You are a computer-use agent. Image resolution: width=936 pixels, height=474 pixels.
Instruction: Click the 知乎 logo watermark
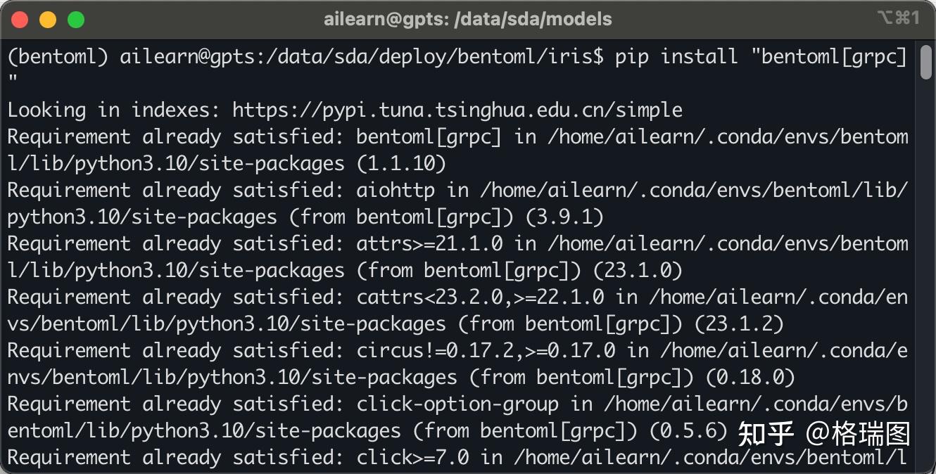tap(766, 433)
